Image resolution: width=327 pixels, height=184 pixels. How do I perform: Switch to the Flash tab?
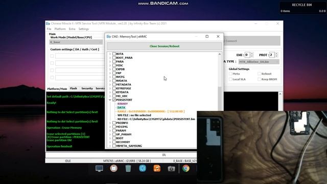(x=74, y=88)
